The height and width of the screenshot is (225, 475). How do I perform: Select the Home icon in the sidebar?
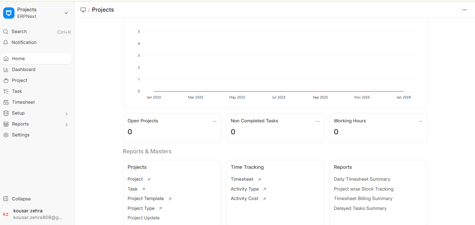[6, 59]
